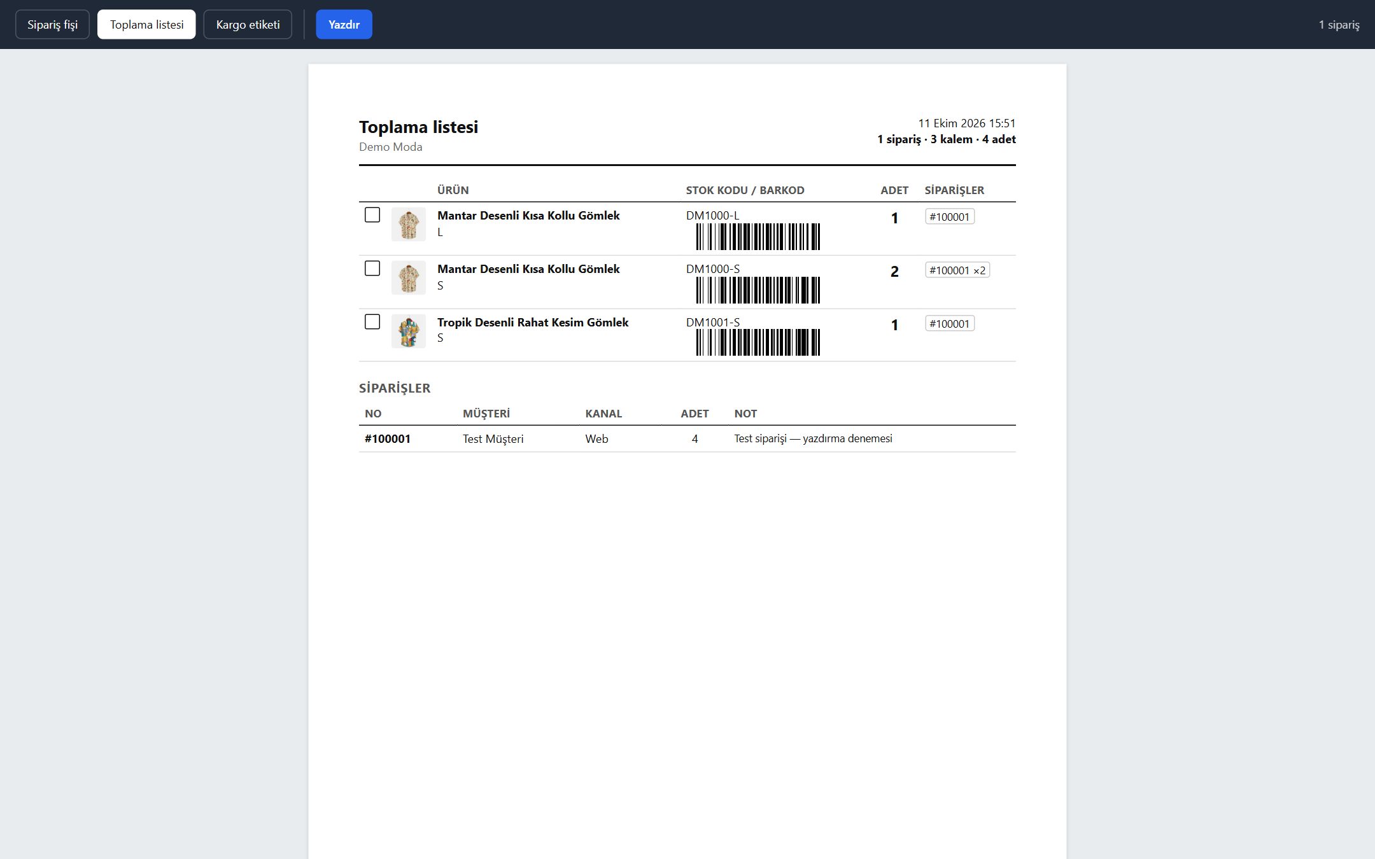
Task: Click the MÜŞTERİ column header
Action: coord(486,414)
